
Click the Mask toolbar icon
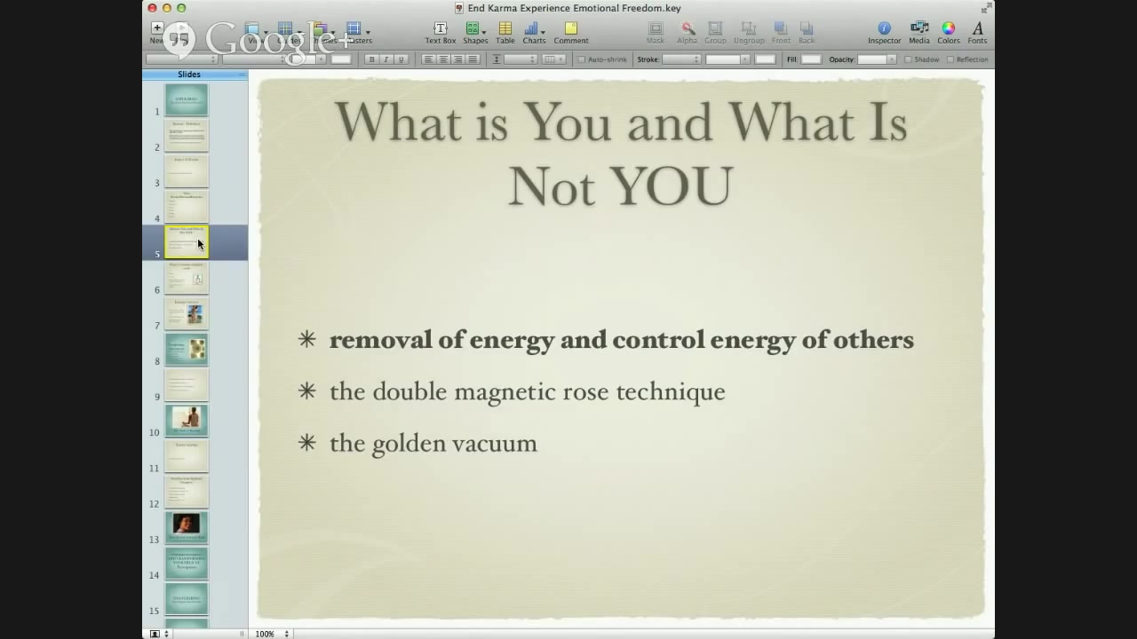[655, 33]
